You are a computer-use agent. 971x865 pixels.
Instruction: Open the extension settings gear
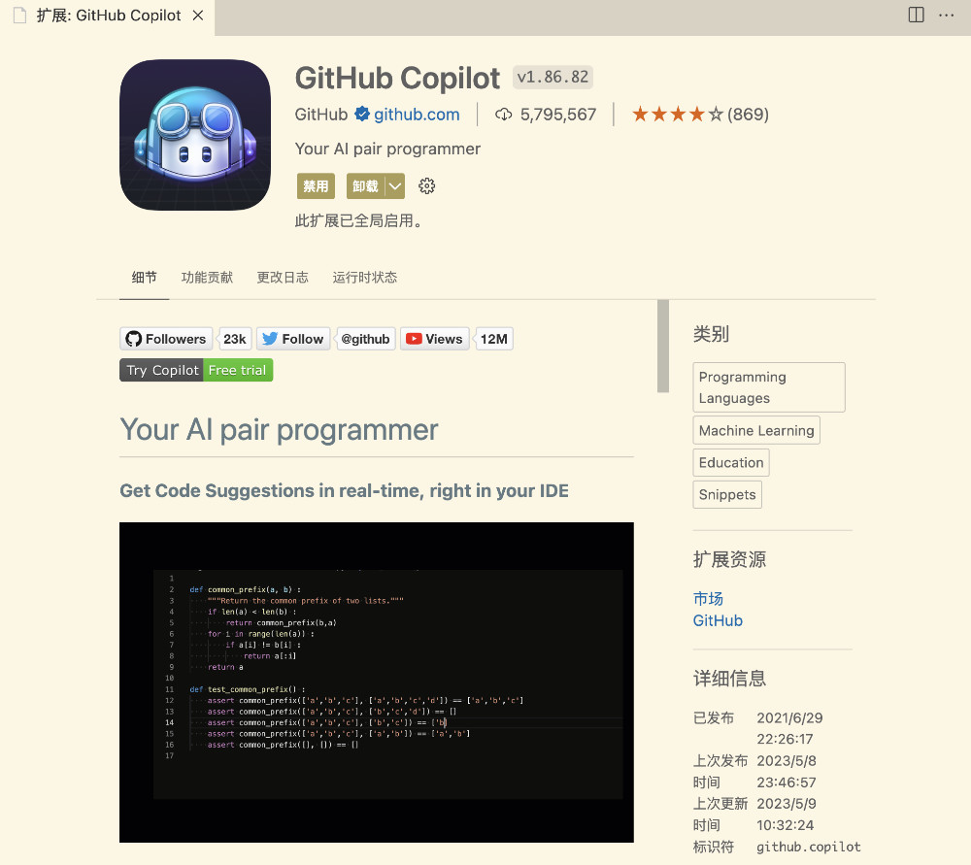(426, 185)
